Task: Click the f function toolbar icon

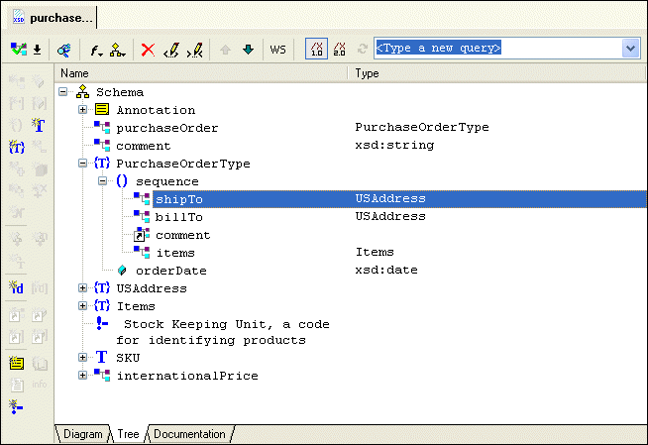Action: (96, 49)
